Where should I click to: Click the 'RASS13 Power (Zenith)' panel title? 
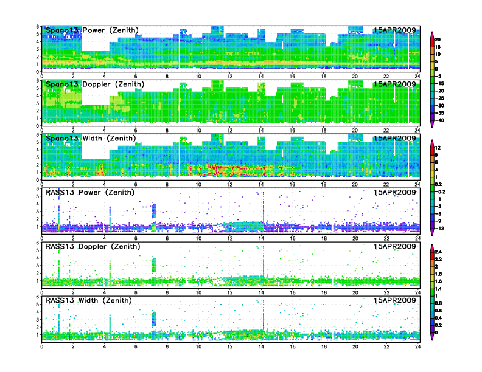coord(89,193)
